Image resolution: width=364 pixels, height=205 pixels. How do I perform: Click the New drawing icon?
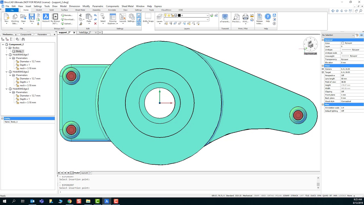6,17
